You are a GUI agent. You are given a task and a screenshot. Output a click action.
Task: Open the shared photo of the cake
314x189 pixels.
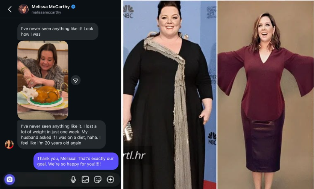[42, 80]
